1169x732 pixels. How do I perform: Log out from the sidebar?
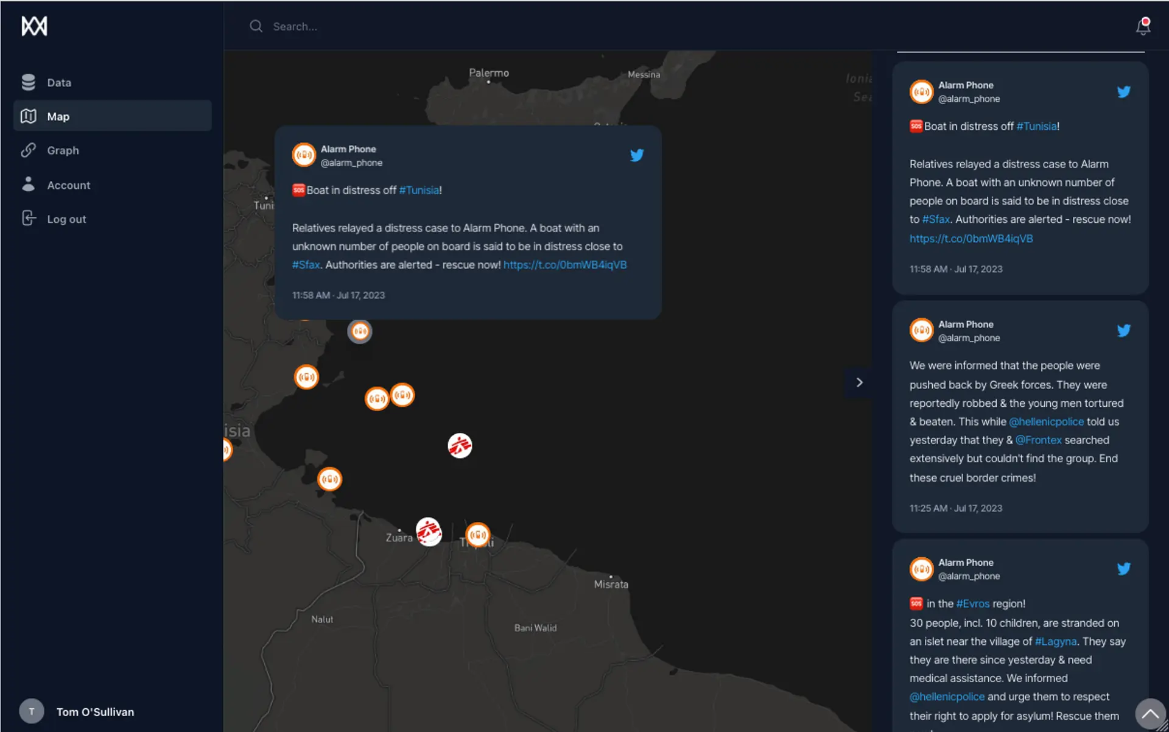(x=66, y=219)
